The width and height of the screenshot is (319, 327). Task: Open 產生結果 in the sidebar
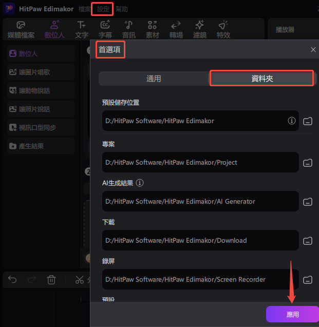pos(41,146)
